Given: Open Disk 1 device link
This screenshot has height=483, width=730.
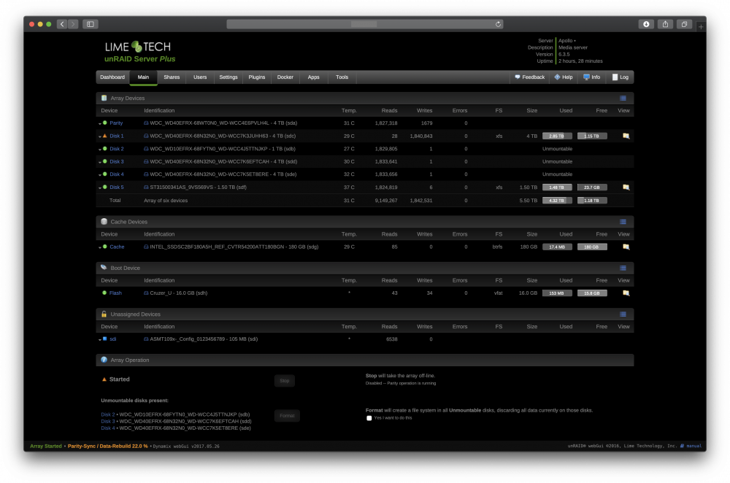Looking at the screenshot, I should [x=116, y=136].
